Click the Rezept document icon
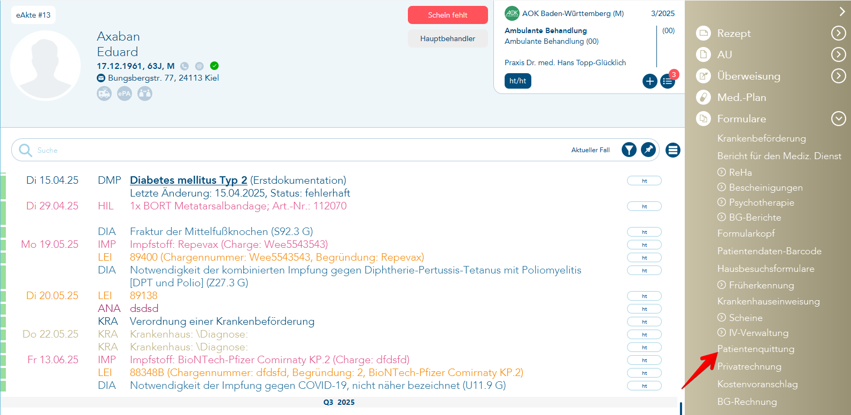This screenshot has width=851, height=415. pyautogui.click(x=703, y=33)
